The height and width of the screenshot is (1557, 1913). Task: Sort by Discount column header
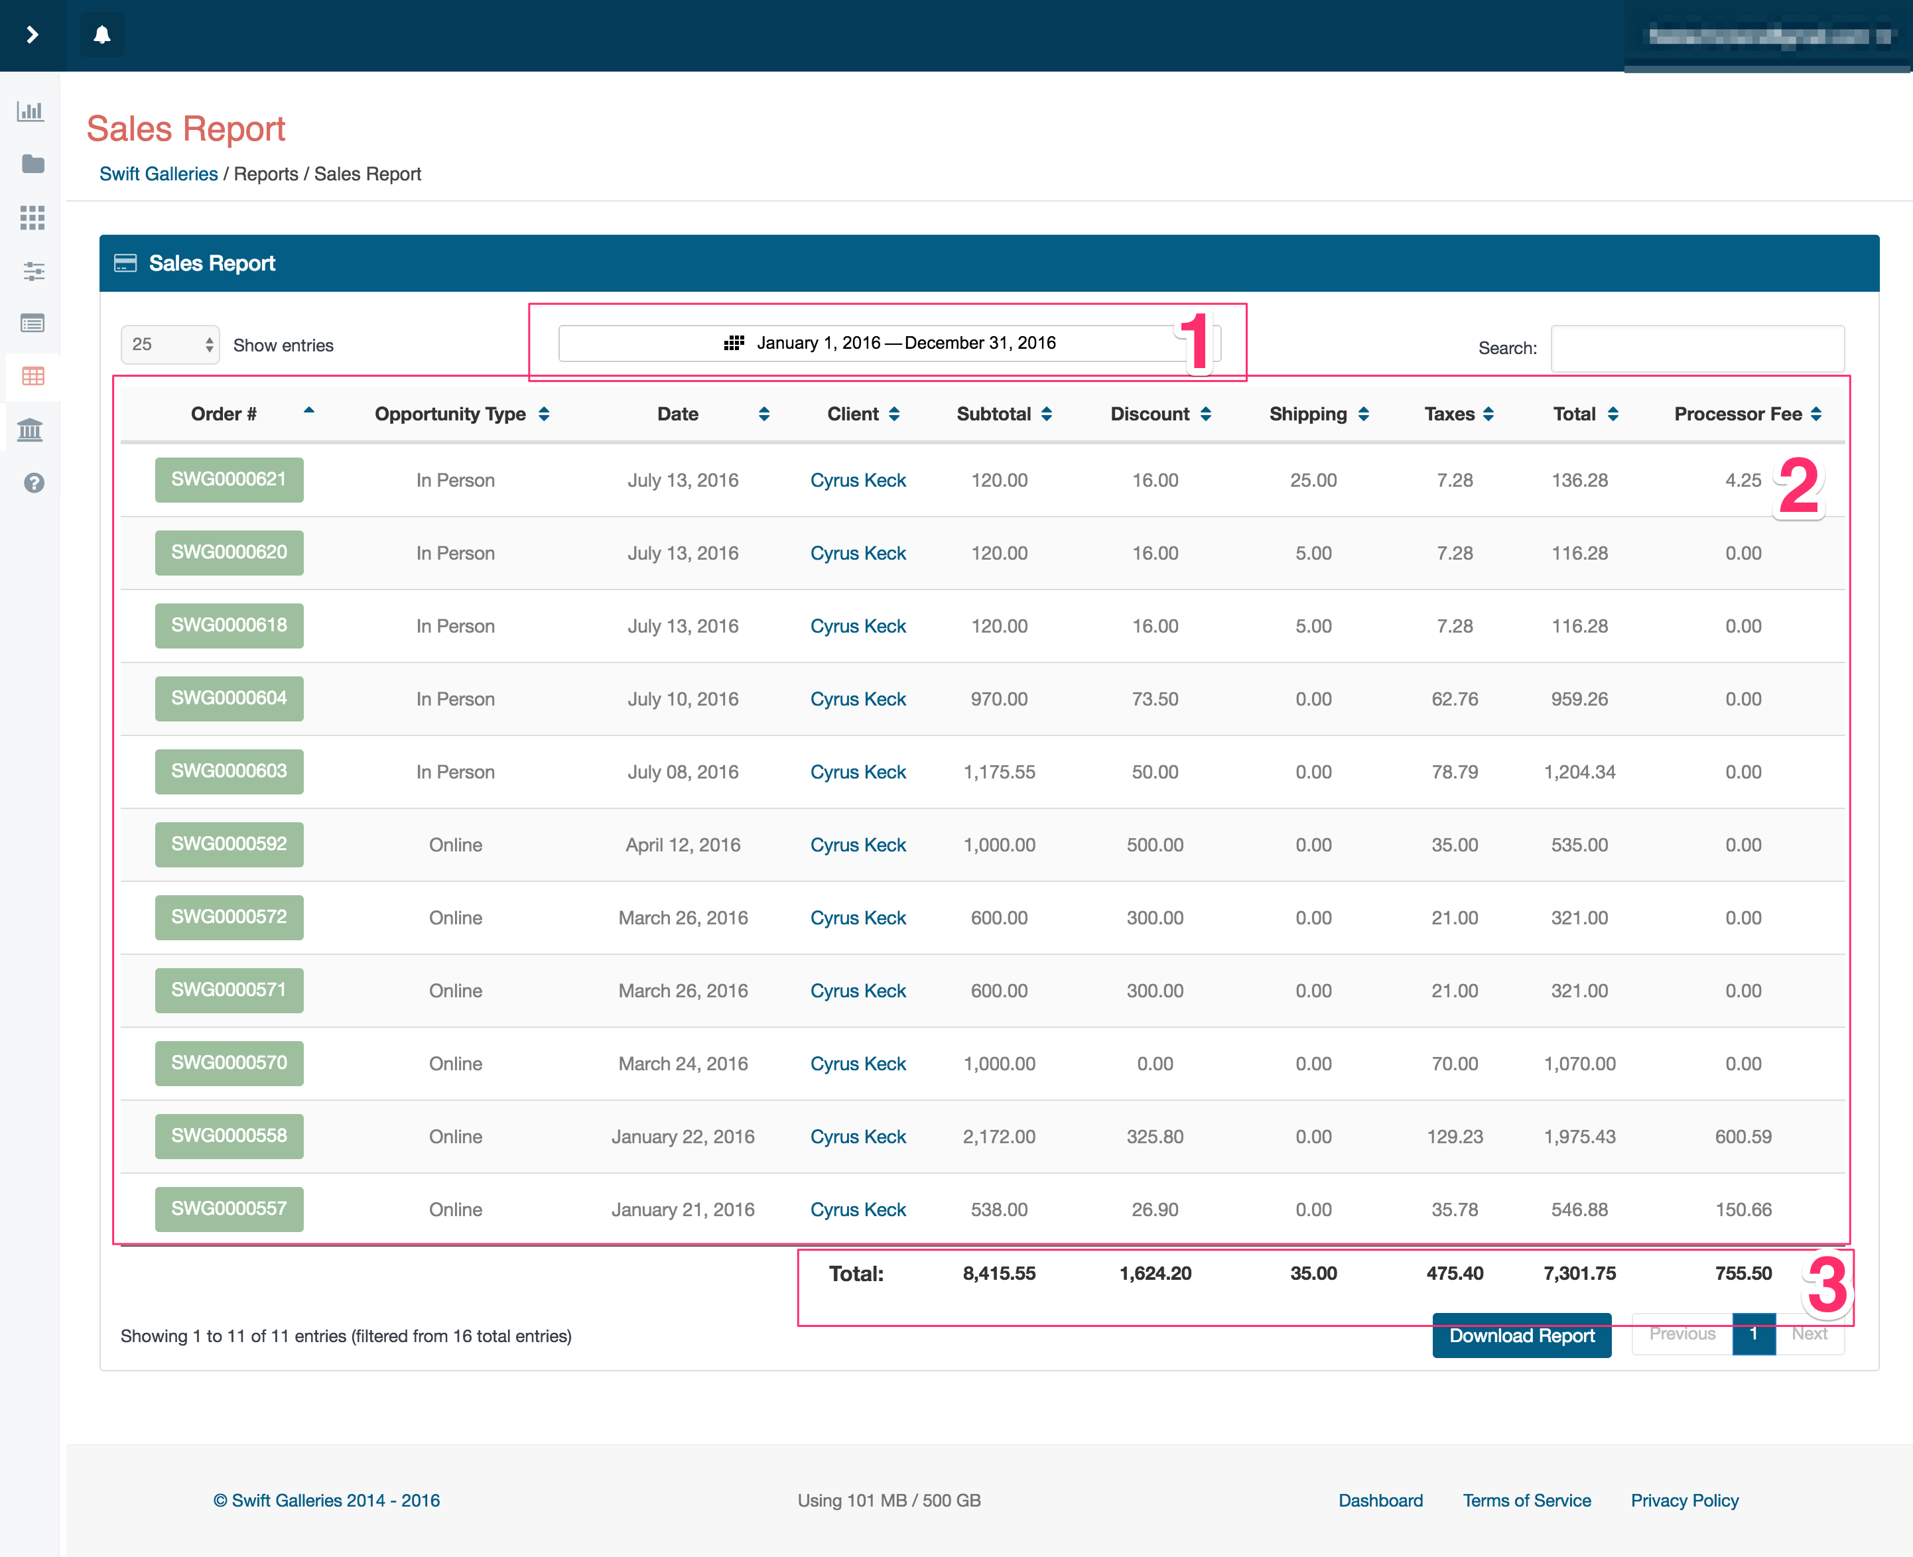1160,414
